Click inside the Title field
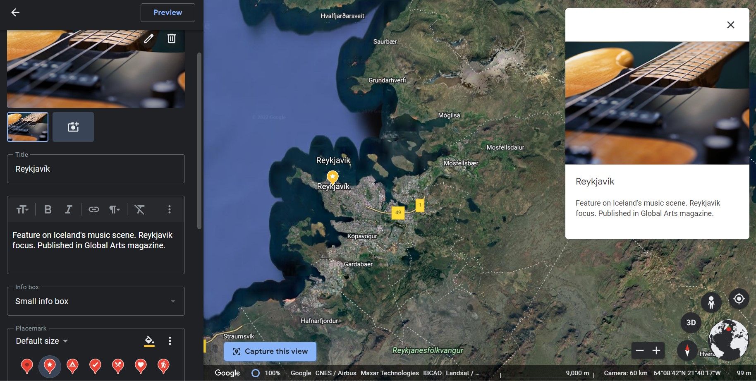The height and width of the screenshot is (381, 756). (95, 168)
